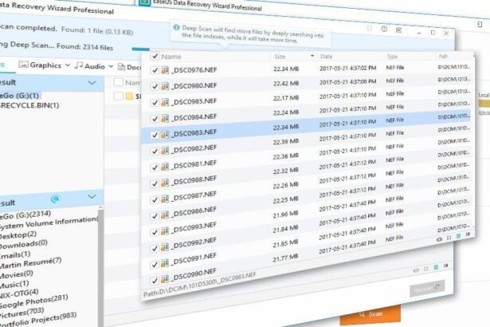
Task: Click the file icon beside _DSC0987.NEF
Action: [x=165, y=199]
